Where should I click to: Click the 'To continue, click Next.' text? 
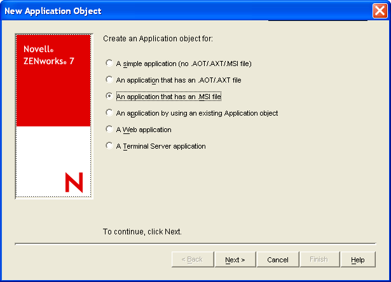click(142, 232)
